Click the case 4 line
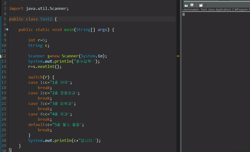250x152 pixels. (50, 114)
